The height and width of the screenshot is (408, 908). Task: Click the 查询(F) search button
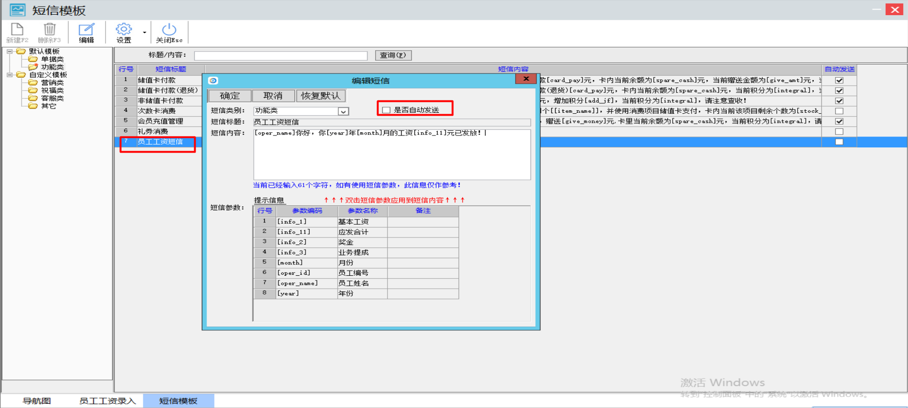tap(393, 55)
